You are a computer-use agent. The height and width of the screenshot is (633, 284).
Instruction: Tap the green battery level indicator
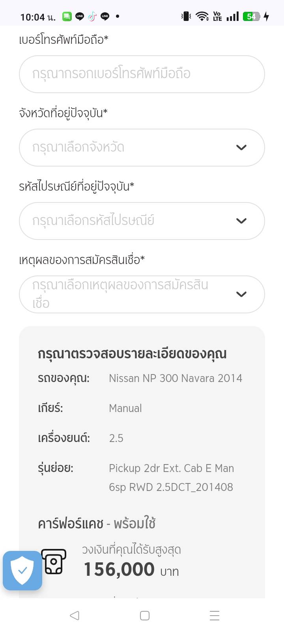click(251, 17)
